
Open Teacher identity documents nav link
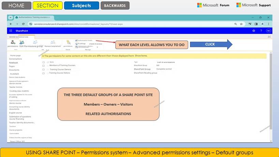coord(22,123)
